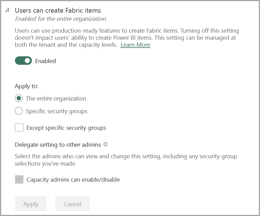Open the Learn More link
The width and height of the screenshot is (260, 216).
(x=135, y=45)
